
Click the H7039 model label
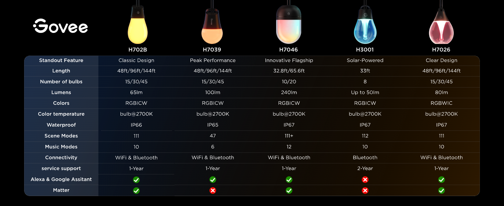point(212,49)
